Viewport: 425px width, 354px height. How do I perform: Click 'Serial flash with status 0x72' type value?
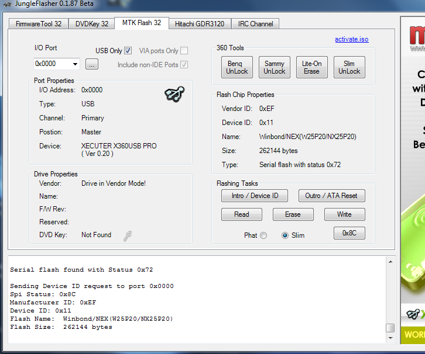click(300, 165)
